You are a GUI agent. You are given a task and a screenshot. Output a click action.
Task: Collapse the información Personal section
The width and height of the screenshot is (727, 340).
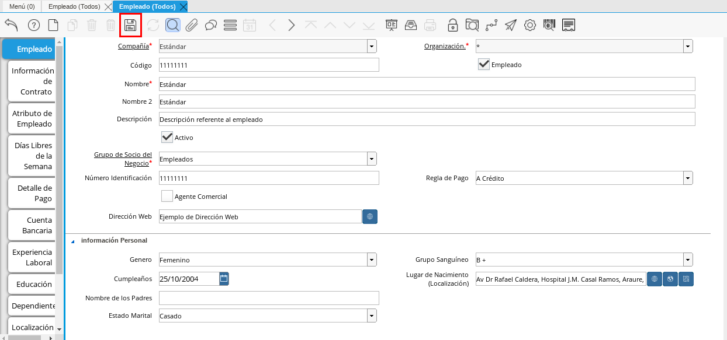(73, 240)
